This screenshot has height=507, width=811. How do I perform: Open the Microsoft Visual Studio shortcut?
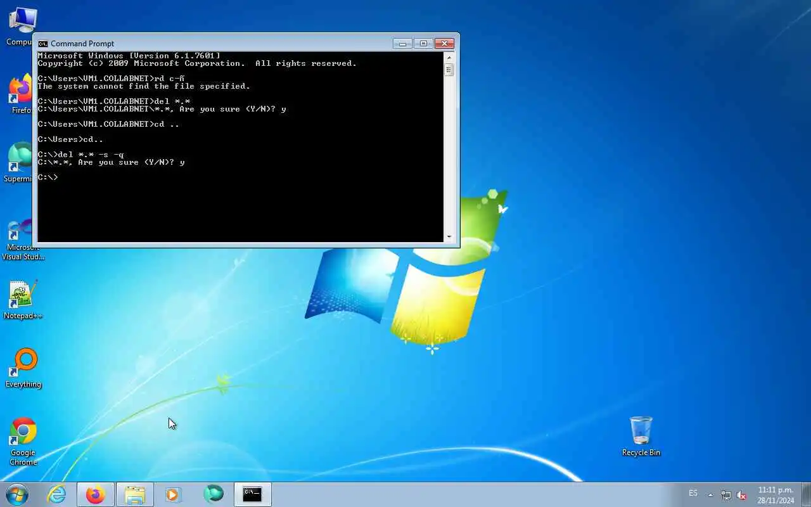(x=23, y=240)
